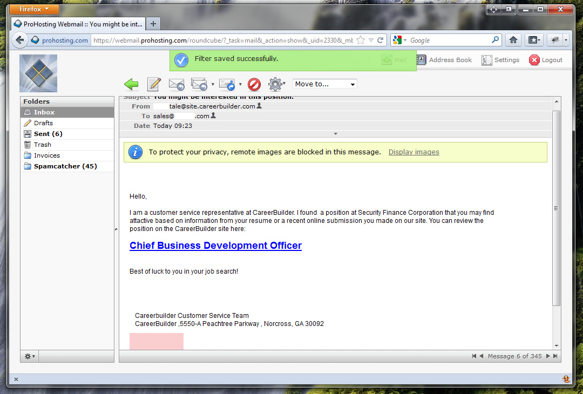Click the status icon in add-on bar

(566, 379)
